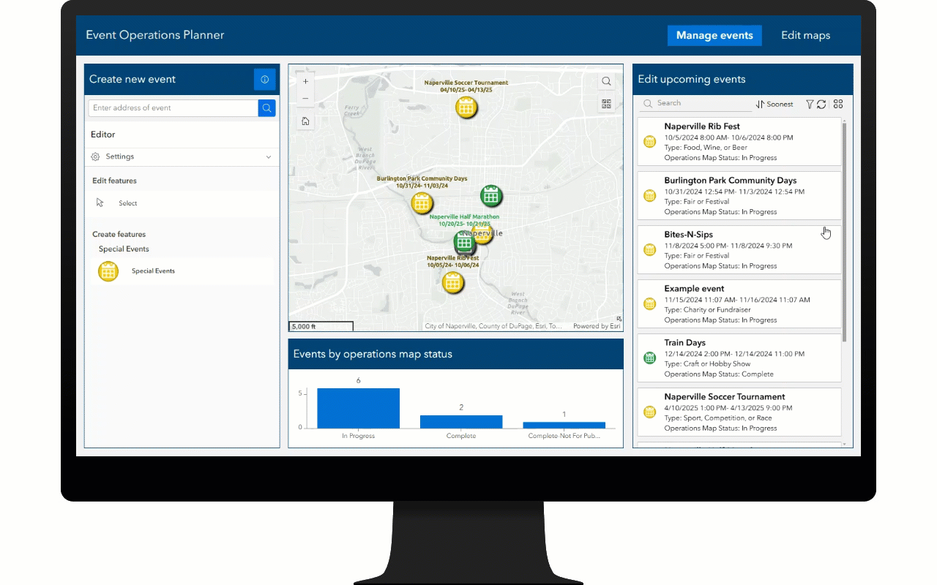Click inside the event address field

pyautogui.click(x=173, y=107)
